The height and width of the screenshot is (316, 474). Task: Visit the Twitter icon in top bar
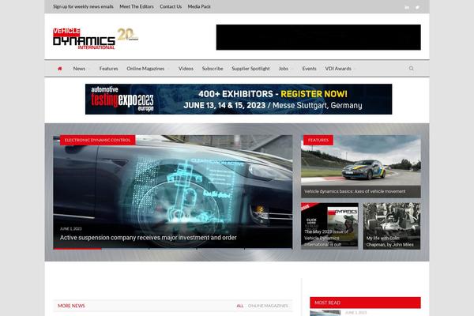(x=417, y=7)
